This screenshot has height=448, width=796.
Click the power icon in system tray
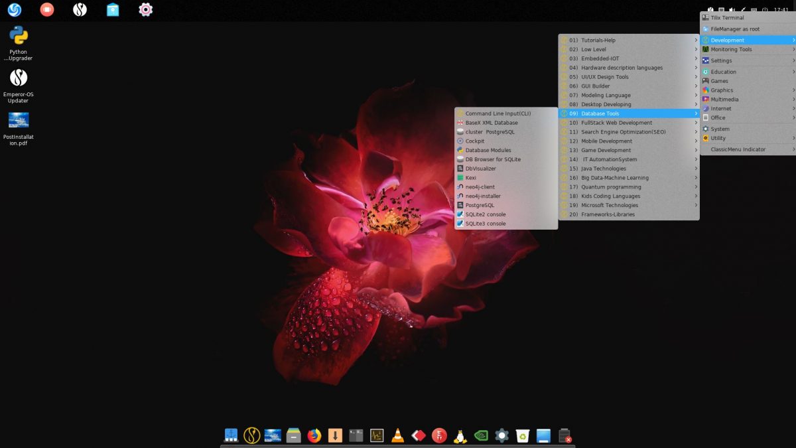pyautogui.click(x=765, y=10)
